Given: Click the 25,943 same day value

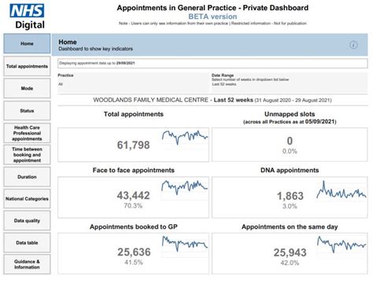Looking at the screenshot, I should [x=290, y=252].
